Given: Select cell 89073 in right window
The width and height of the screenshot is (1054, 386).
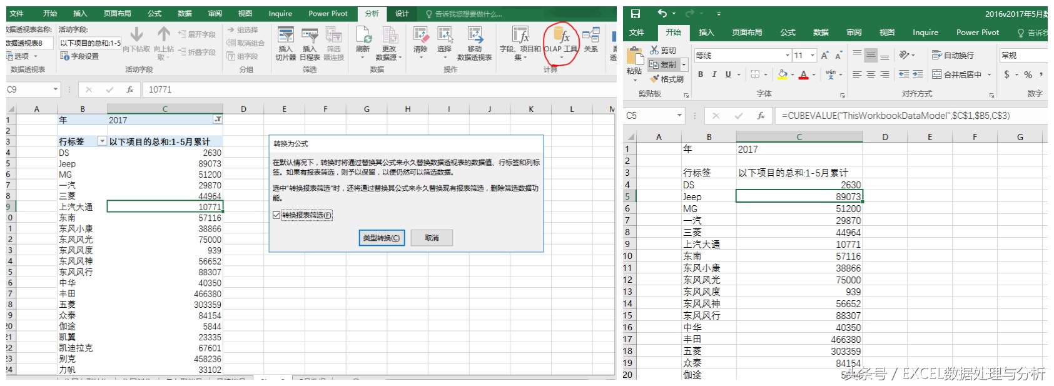Looking at the screenshot, I should pyautogui.click(x=799, y=196).
